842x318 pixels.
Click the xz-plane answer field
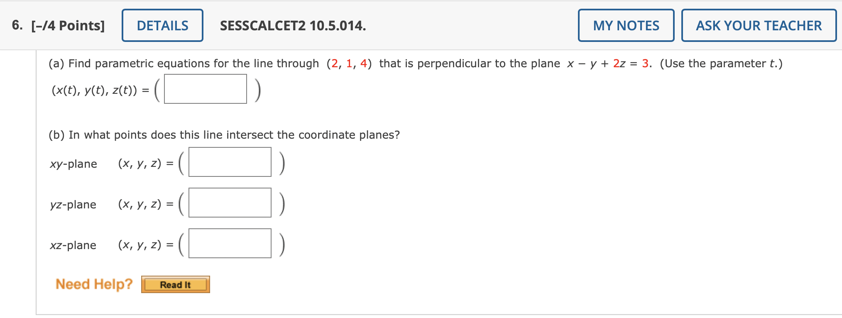pos(230,244)
